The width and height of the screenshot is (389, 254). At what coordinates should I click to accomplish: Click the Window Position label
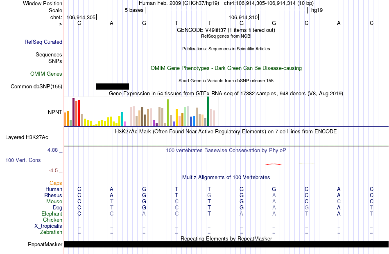click(x=43, y=3)
